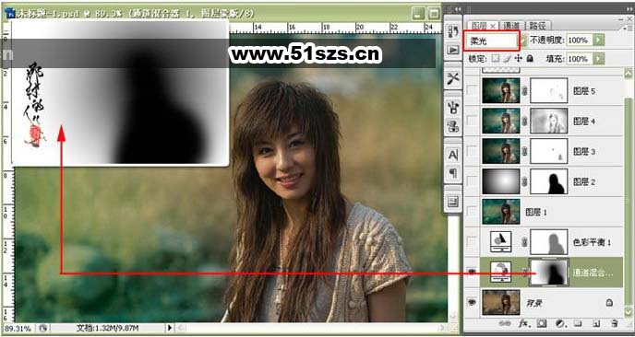Image resolution: width=635 pixels, height=337 pixels.
Task: Hide the 背景 layer with its eye icon
Action: (472, 302)
